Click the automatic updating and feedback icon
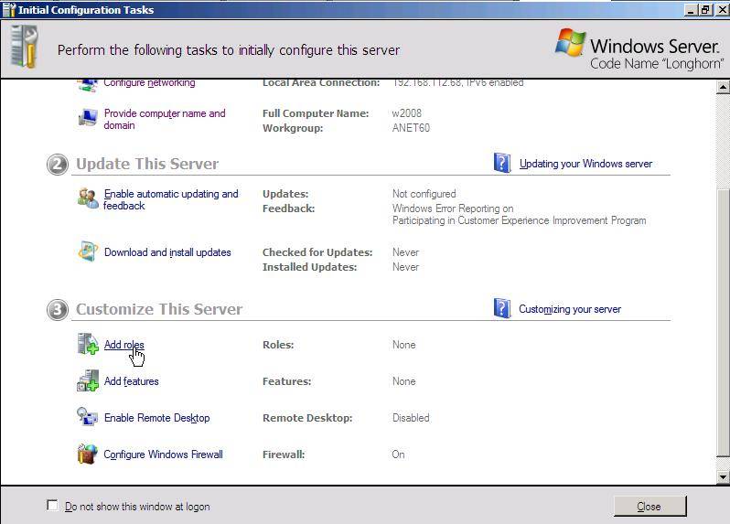The image size is (730, 524). pos(88,198)
